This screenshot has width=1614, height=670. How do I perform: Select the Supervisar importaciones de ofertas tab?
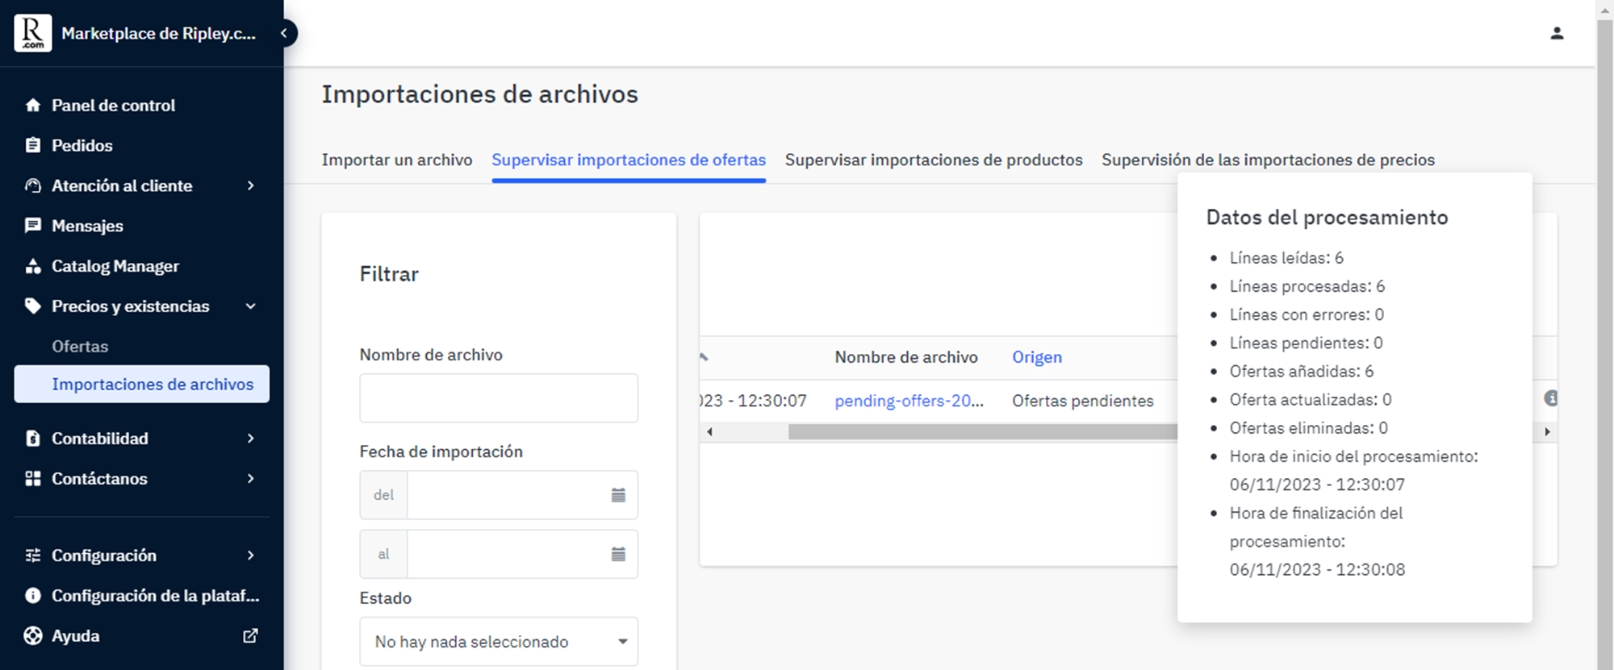click(x=629, y=160)
